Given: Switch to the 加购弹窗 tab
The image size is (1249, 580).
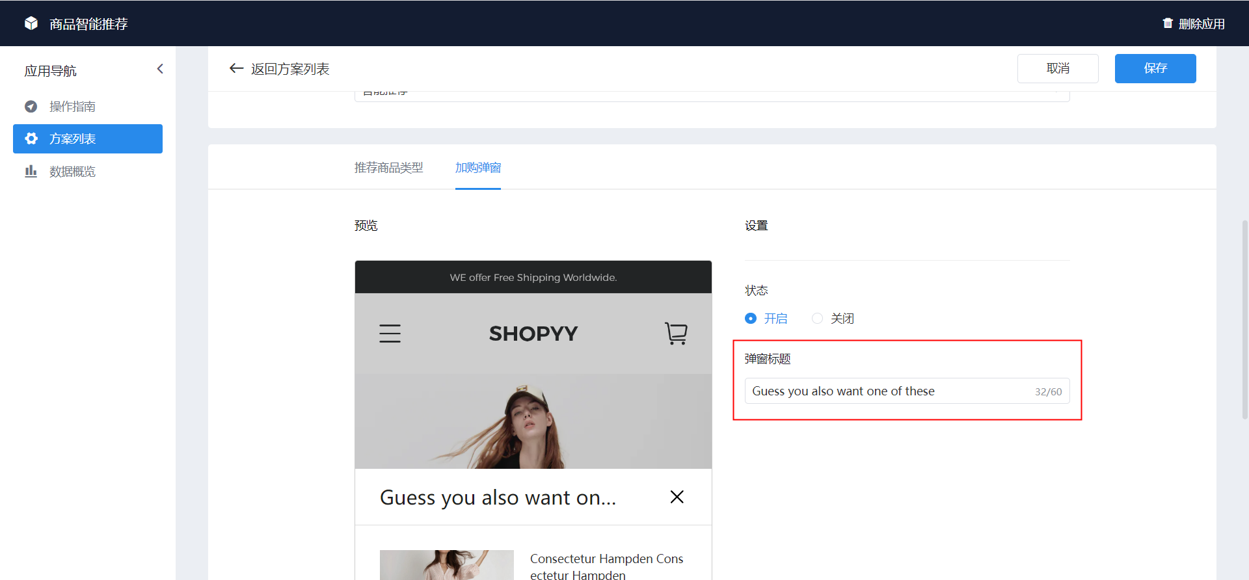Looking at the screenshot, I should click(x=478, y=168).
